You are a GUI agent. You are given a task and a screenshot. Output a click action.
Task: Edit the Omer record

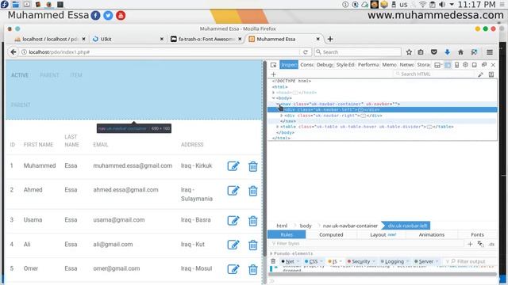[x=233, y=269]
